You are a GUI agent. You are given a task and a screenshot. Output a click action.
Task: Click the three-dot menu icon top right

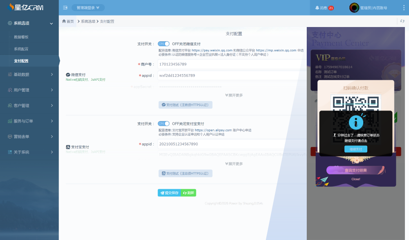[x=404, y=7]
